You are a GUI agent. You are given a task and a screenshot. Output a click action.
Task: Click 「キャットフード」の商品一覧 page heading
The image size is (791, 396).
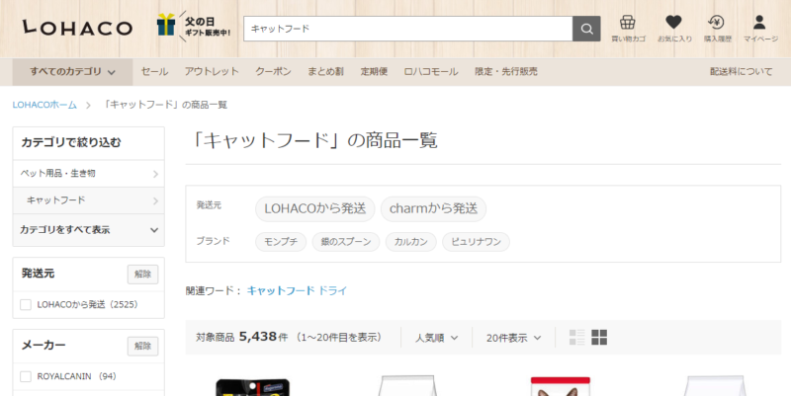tap(315, 140)
